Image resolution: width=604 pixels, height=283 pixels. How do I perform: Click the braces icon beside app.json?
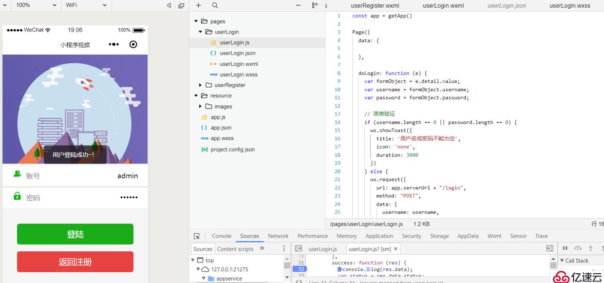tap(204, 128)
